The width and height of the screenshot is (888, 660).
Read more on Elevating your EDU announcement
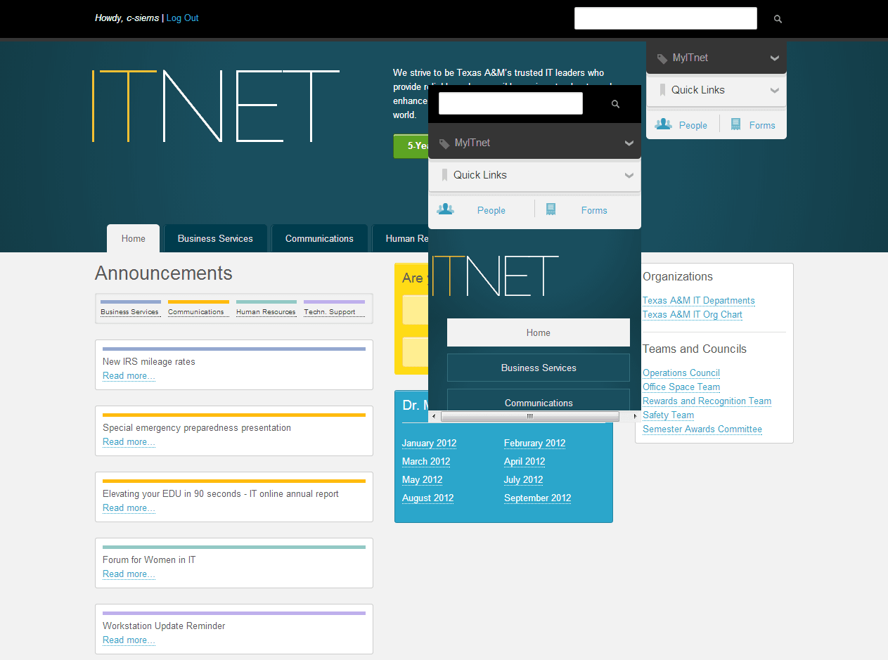point(129,508)
